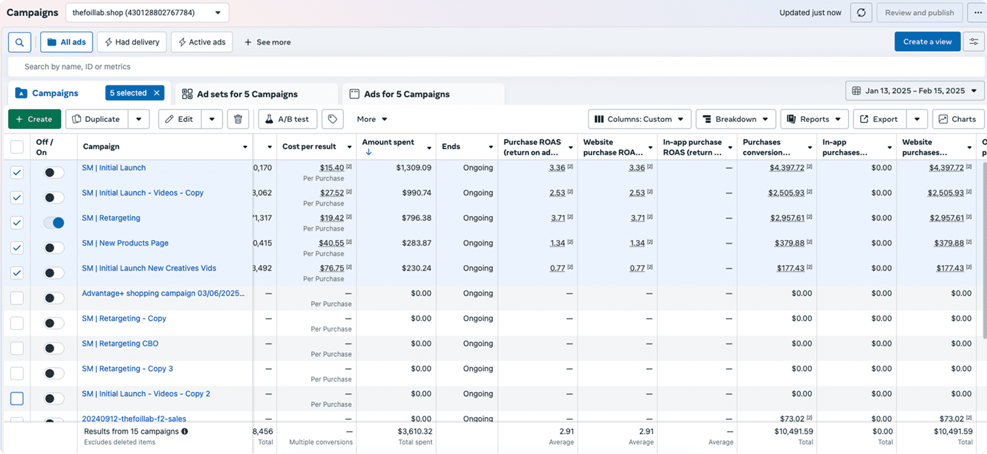Click the tag label icon
The height and width of the screenshot is (454, 987).
point(332,119)
